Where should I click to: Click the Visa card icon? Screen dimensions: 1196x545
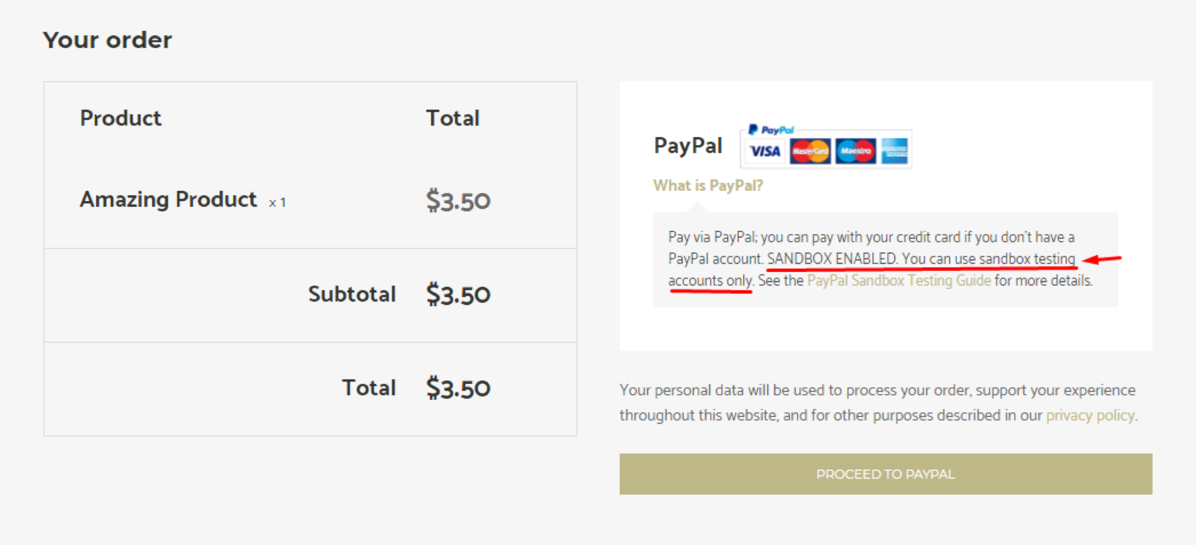click(x=766, y=151)
